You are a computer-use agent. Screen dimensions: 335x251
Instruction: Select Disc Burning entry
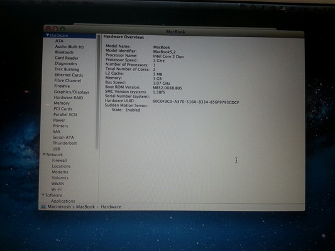coord(67,69)
